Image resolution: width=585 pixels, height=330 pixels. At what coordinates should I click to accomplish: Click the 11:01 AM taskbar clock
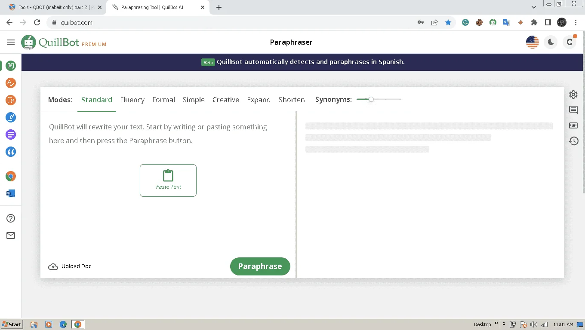(x=563, y=324)
